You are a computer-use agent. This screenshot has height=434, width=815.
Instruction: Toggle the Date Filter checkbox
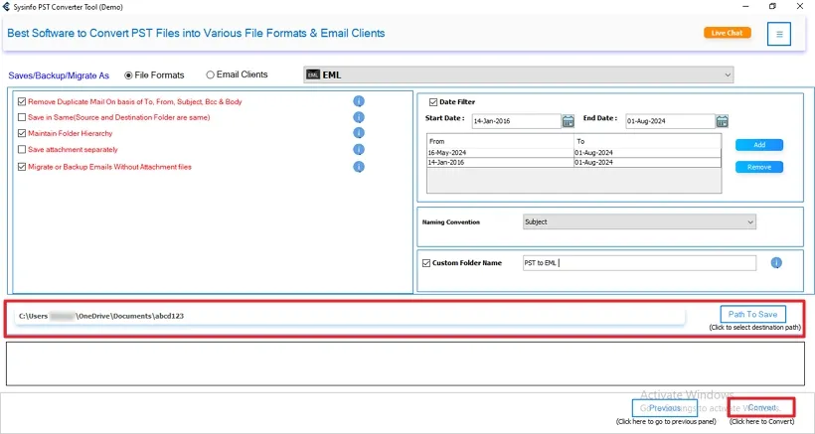pyautogui.click(x=433, y=101)
